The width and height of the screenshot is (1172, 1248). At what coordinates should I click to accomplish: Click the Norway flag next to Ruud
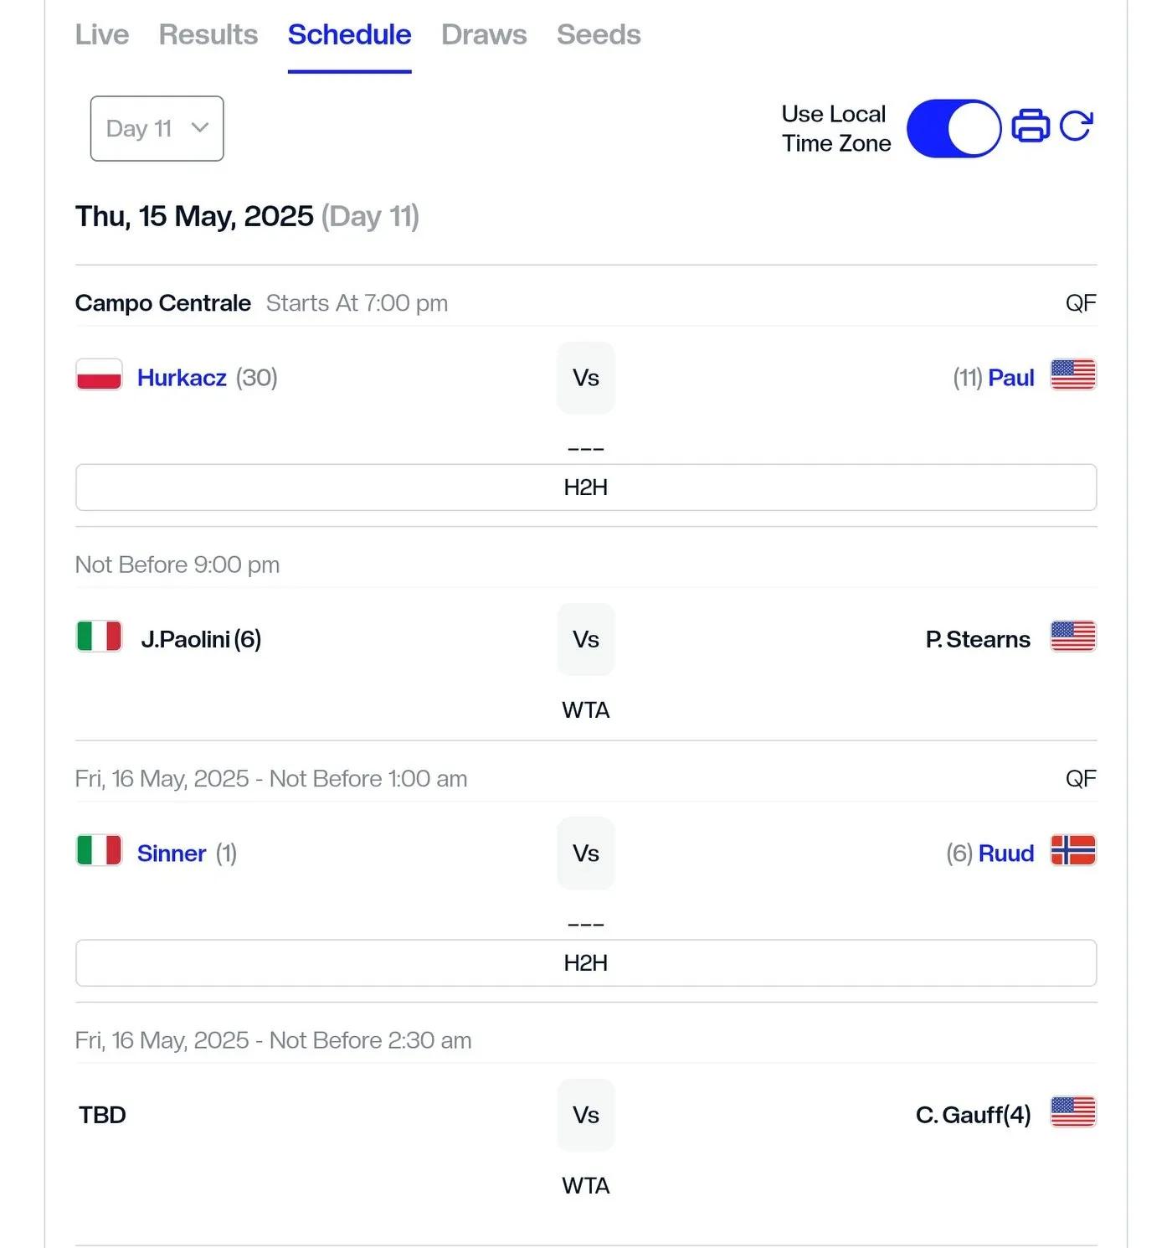(x=1073, y=850)
